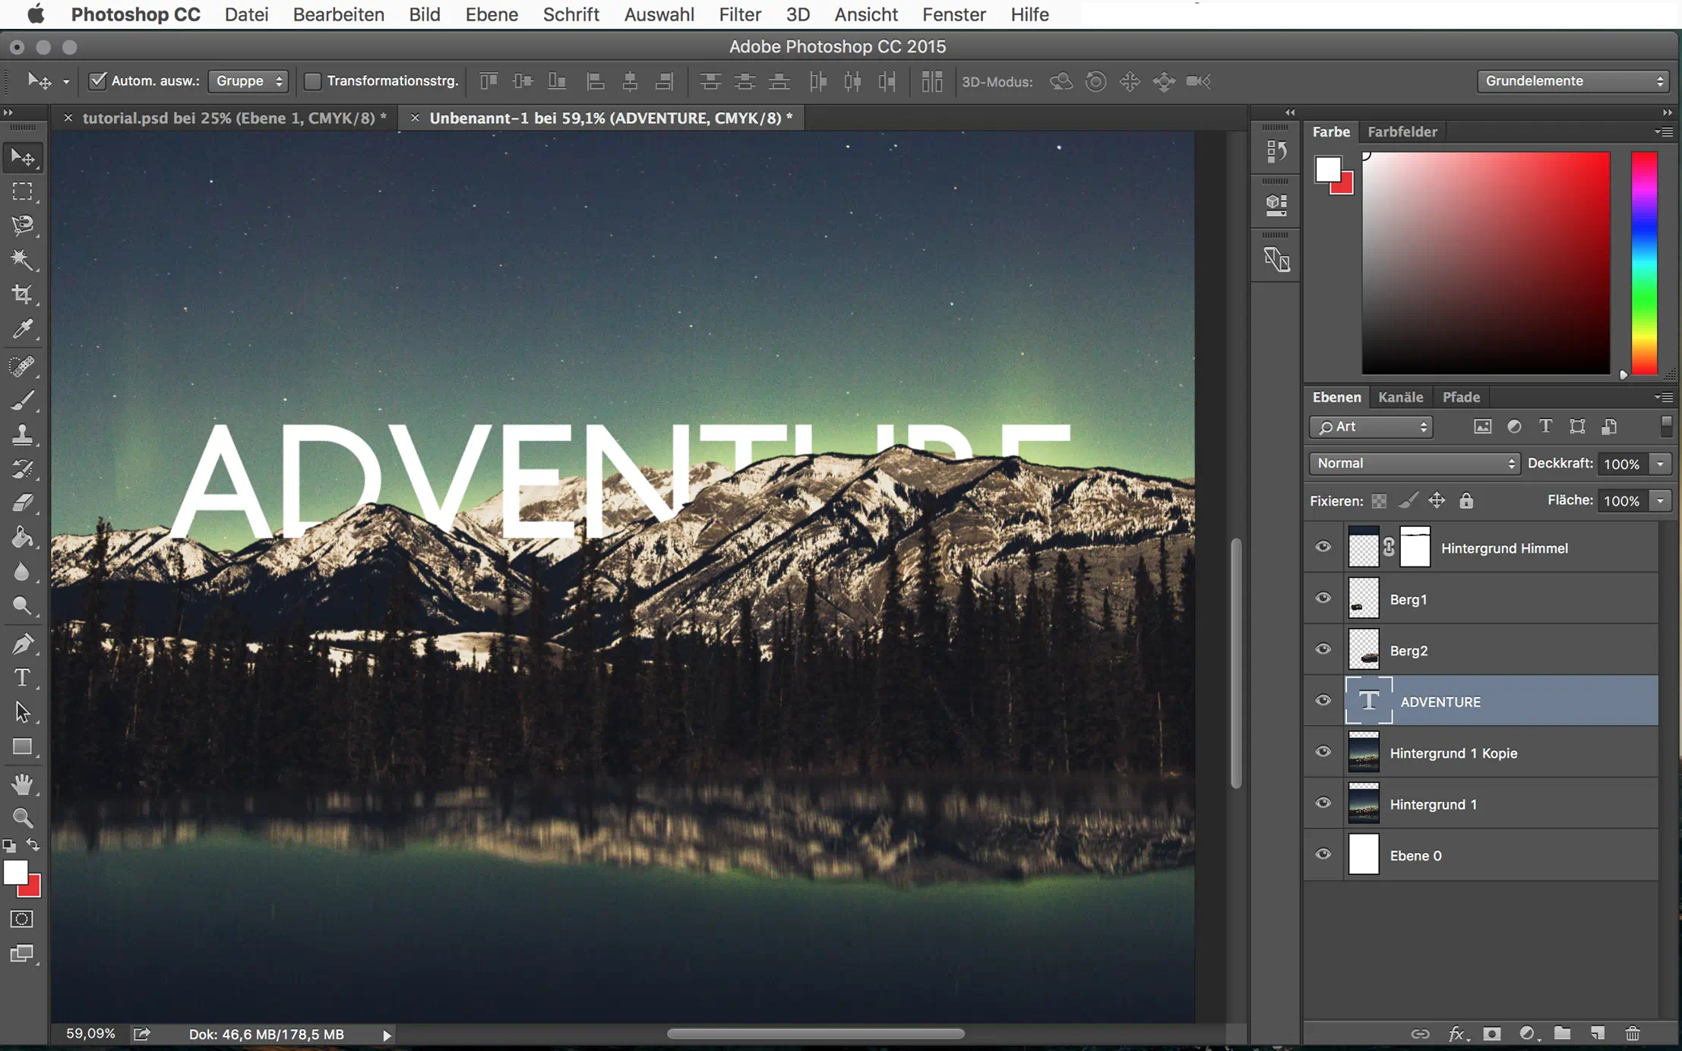
Task: Open the Normal blend mode dropdown
Action: pyautogui.click(x=1414, y=463)
